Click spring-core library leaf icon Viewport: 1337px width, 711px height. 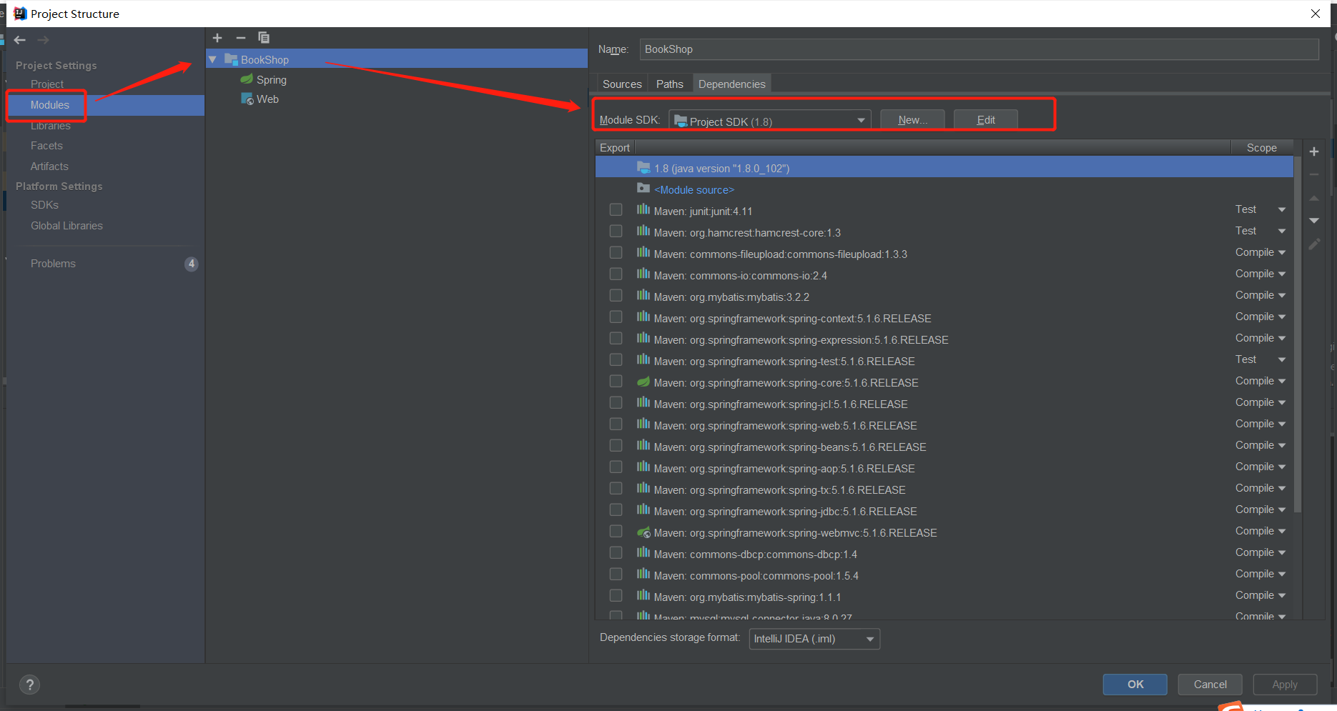tap(643, 382)
